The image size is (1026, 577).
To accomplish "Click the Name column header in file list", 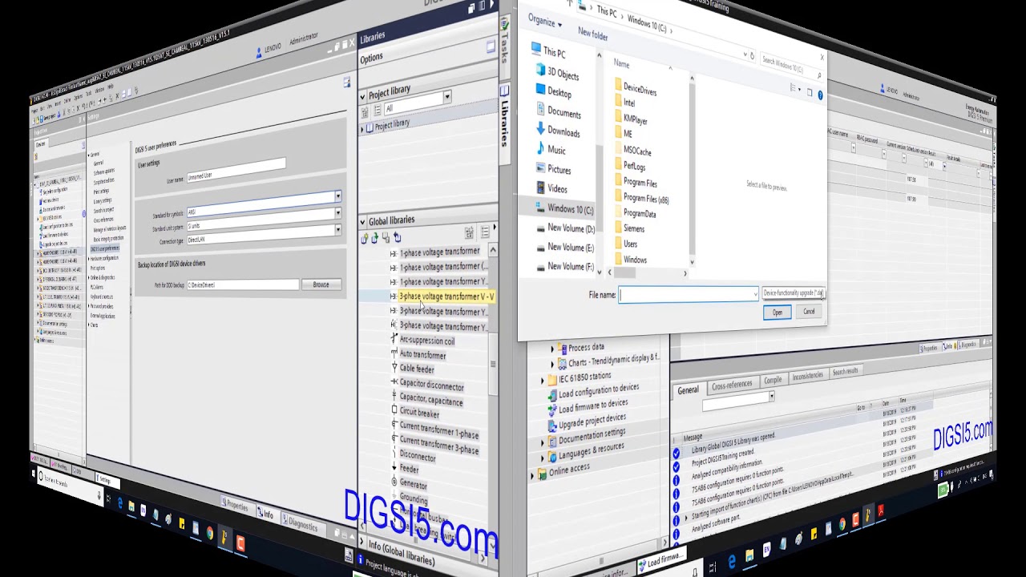I will point(622,63).
